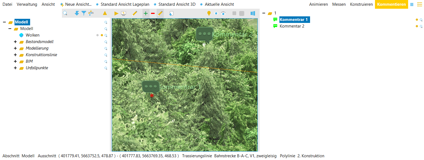This screenshot has height=160, width=424.
Task: Click the monitor screen toolbar icon
Action: pyautogui.click(x=124, y=13)
